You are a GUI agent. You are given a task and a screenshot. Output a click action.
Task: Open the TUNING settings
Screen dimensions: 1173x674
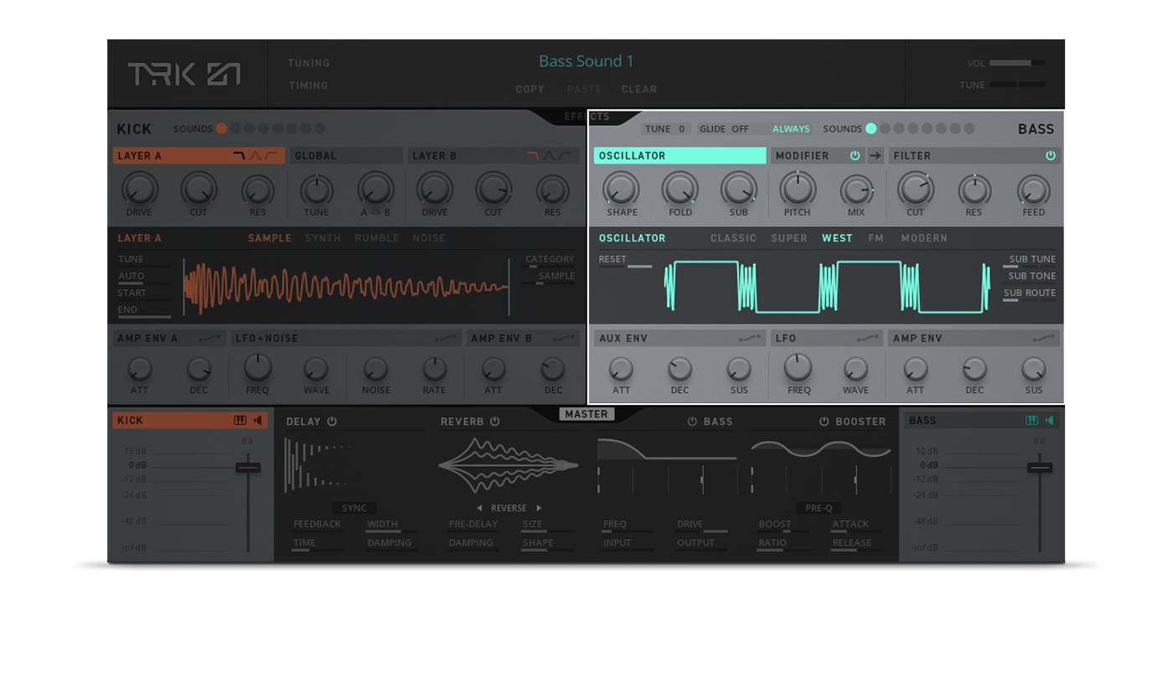point(309,63)
